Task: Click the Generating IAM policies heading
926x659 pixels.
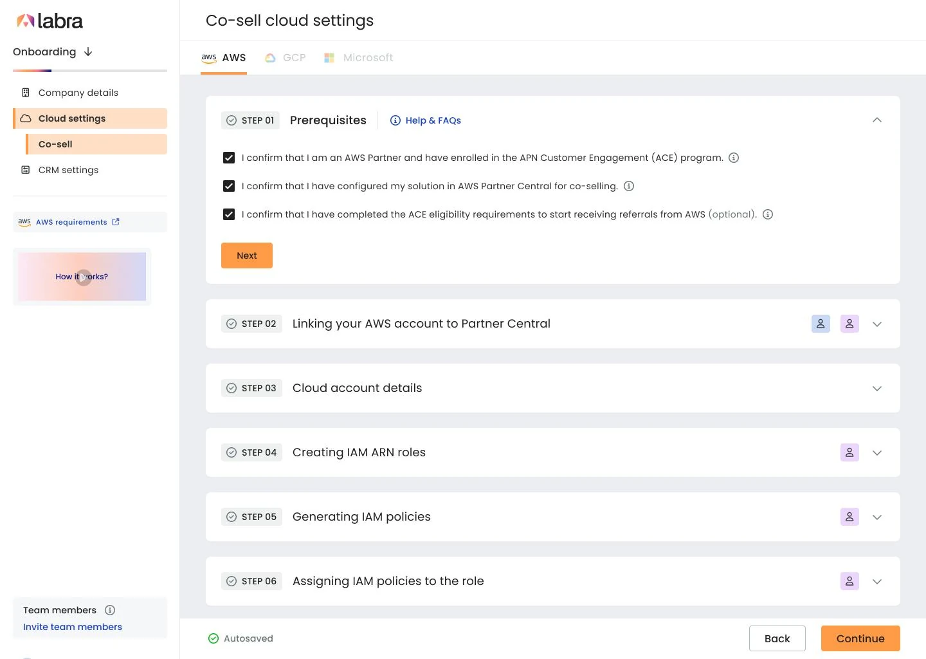Action: 361,517
